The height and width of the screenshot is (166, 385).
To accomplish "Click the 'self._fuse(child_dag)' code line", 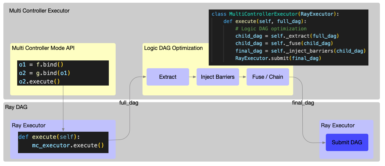I will click(284, 43).
